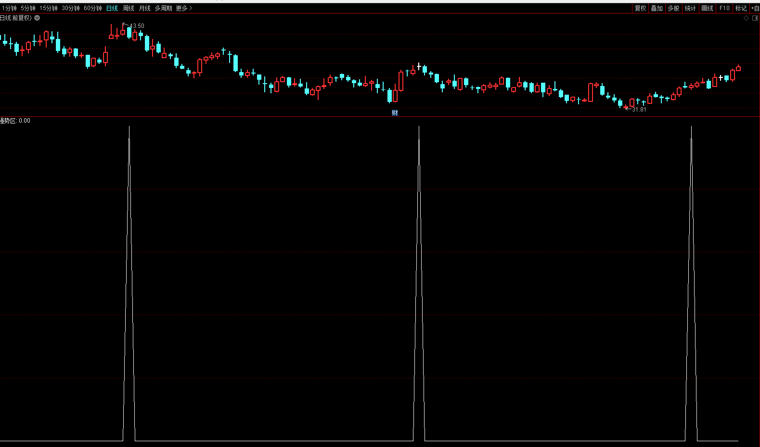Select the 日线 daily chart tab
This screenshot has height=447, width=760.
[x=112, y=8]
